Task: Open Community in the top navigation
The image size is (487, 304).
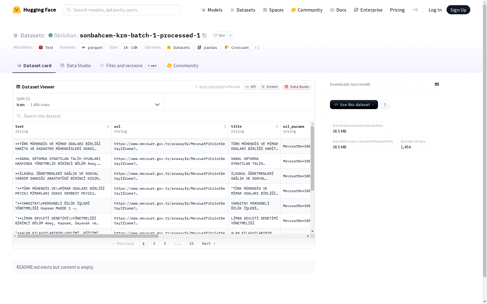Action: (307, 10)
